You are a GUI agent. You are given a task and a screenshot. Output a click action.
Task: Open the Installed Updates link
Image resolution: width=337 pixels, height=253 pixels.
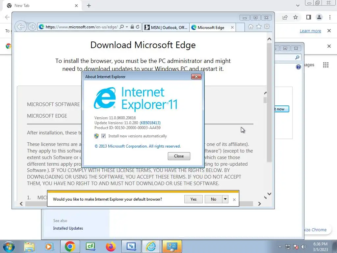point(68,228)
